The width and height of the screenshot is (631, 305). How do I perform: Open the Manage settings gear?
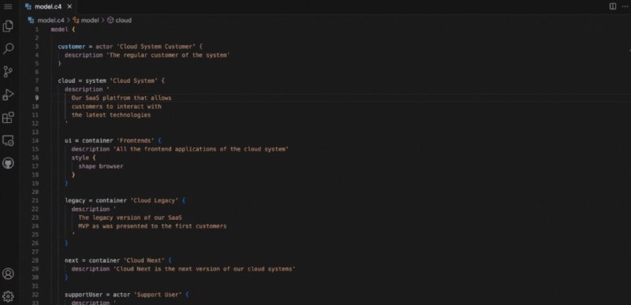(8, 296)
